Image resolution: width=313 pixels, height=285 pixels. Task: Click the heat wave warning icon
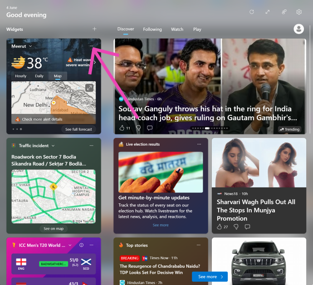70,60
